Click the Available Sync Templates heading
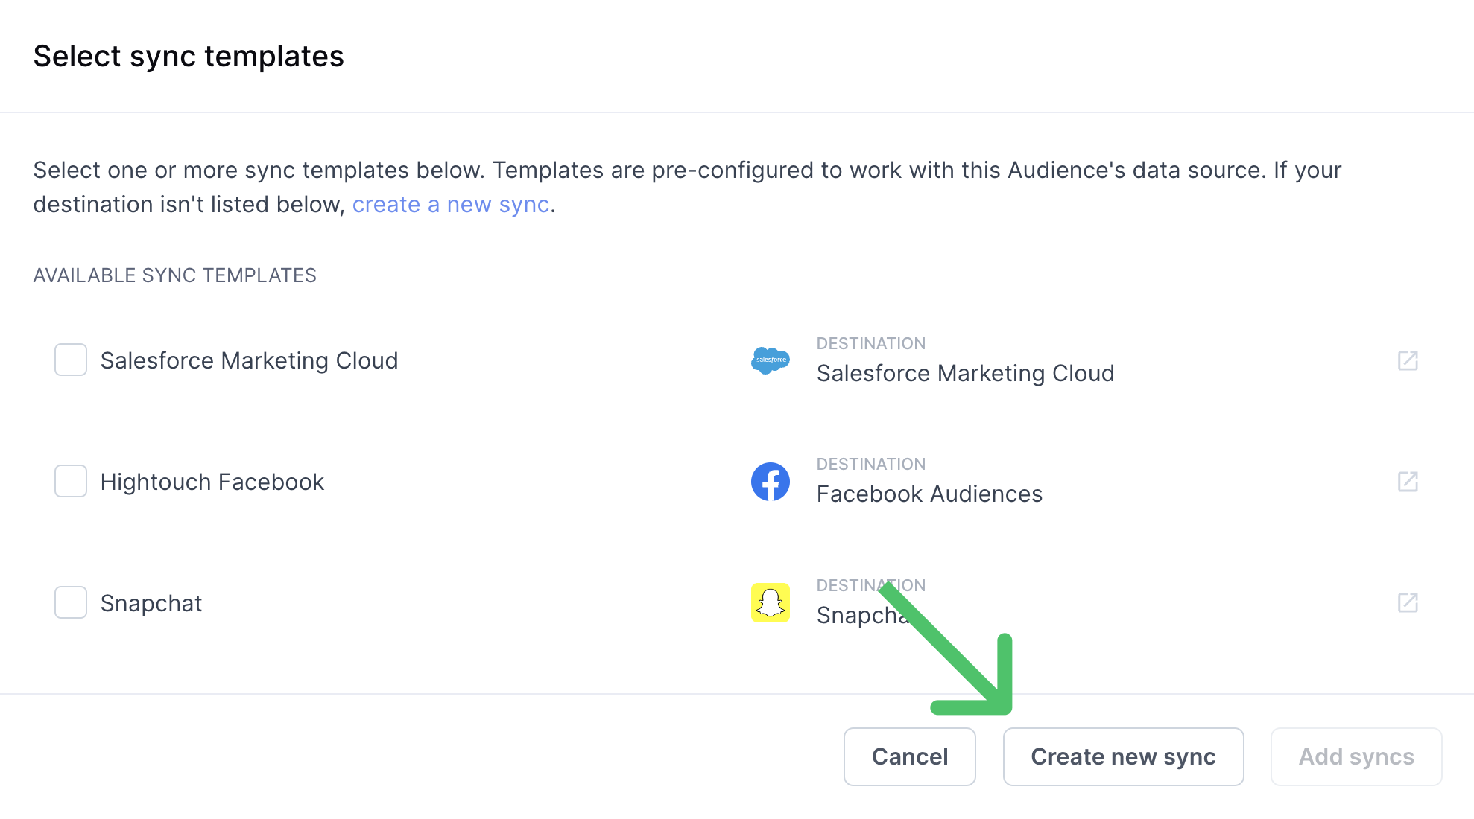1474x819 pixels. (175, 275)
